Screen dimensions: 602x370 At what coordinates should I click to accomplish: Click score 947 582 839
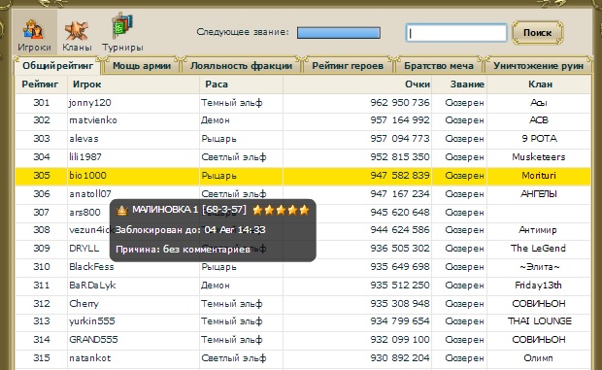[400, 176]
